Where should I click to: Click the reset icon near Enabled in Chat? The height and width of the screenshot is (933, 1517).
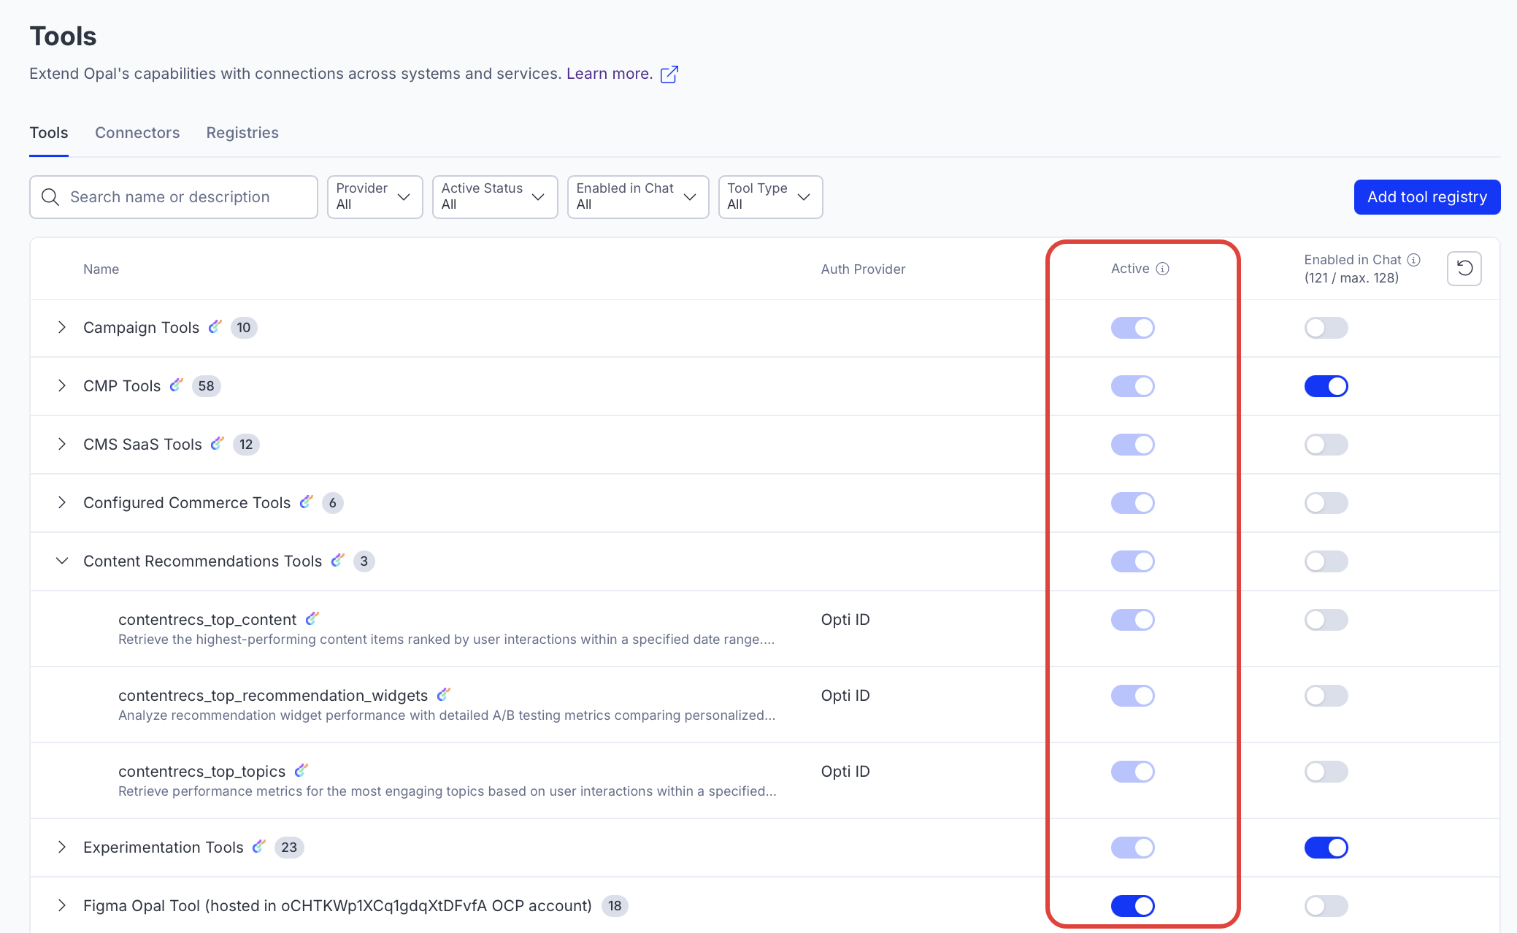click(1464, 269)
